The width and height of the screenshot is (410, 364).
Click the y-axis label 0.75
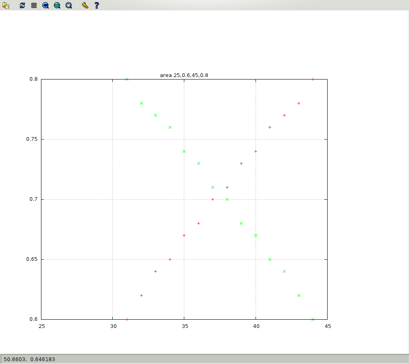[32, 139]
